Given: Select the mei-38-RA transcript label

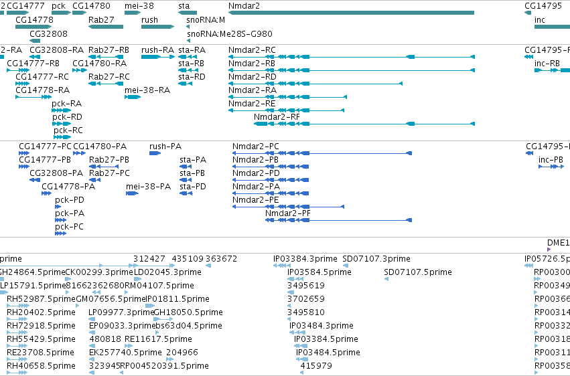Looking at the screenshot, I should coord(147,90).
